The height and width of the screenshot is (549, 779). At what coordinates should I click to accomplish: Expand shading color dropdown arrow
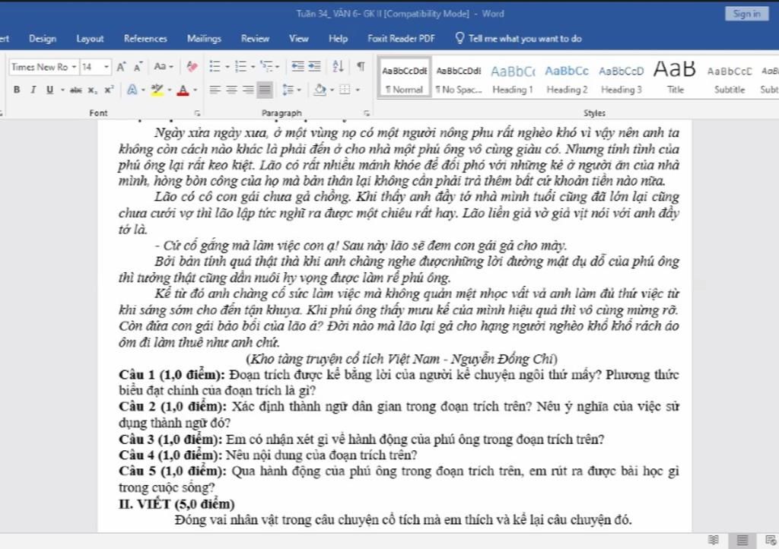(331, 90)
